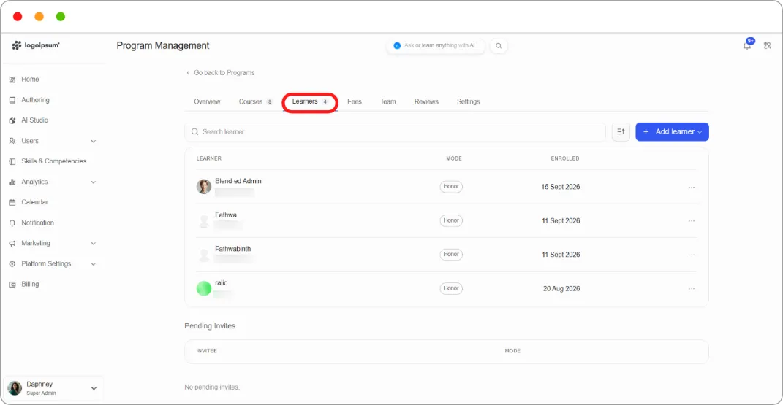Expand the Platform Settings chevron
The image size is (783, 405).
[x=94, y=264]
